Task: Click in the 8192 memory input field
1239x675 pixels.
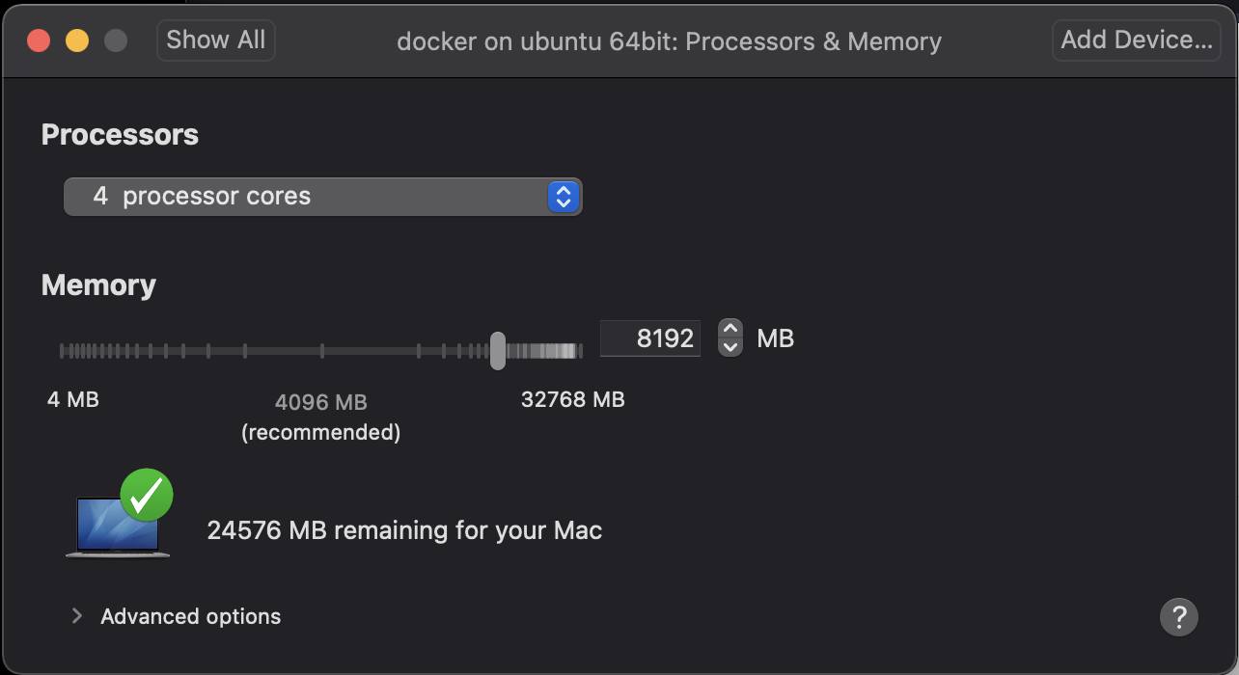Action: 650,338
